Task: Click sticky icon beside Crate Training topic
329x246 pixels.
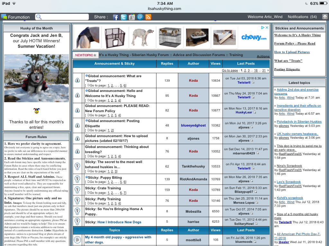Action: (77, 190)
